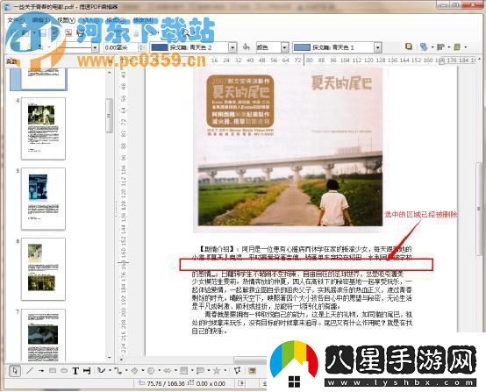
Task: Expand the Block Arrows dropdown arrow
Action: [175, 371]
